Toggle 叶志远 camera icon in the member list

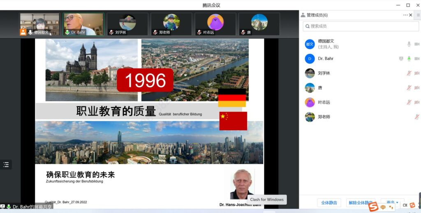[x=417, y=102]
